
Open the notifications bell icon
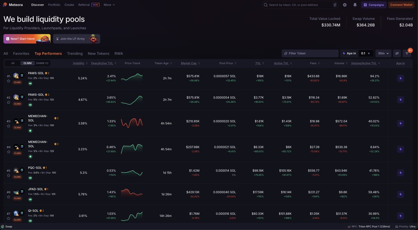(355, 5)
